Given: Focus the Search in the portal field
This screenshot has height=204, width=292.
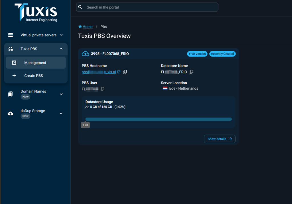Looking at the screenshot, I should (147, 7).
